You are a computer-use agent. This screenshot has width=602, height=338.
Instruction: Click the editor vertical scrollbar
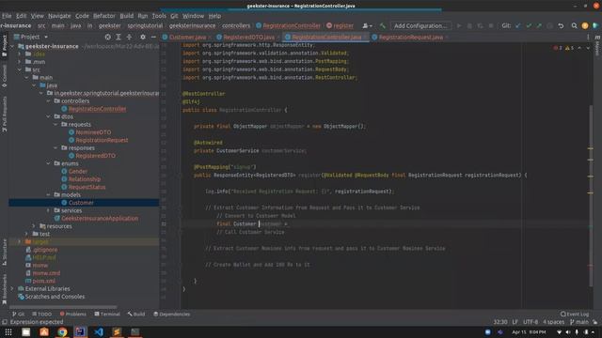click(591, 195)
